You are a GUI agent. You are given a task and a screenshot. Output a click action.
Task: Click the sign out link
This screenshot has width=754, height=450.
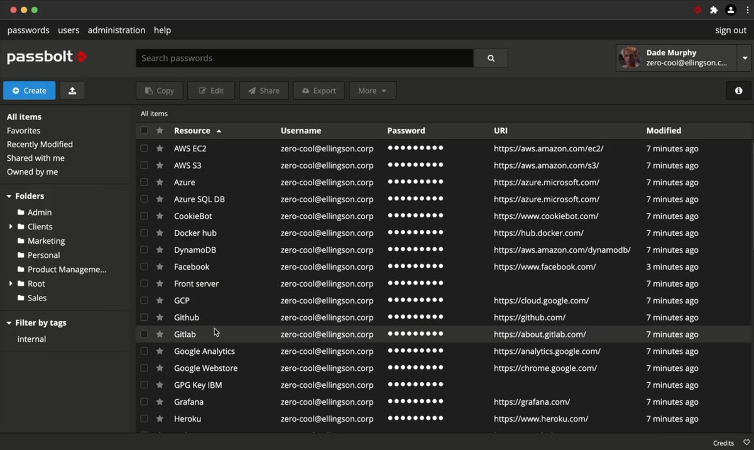pyautogui.click(x=731, y=30)
